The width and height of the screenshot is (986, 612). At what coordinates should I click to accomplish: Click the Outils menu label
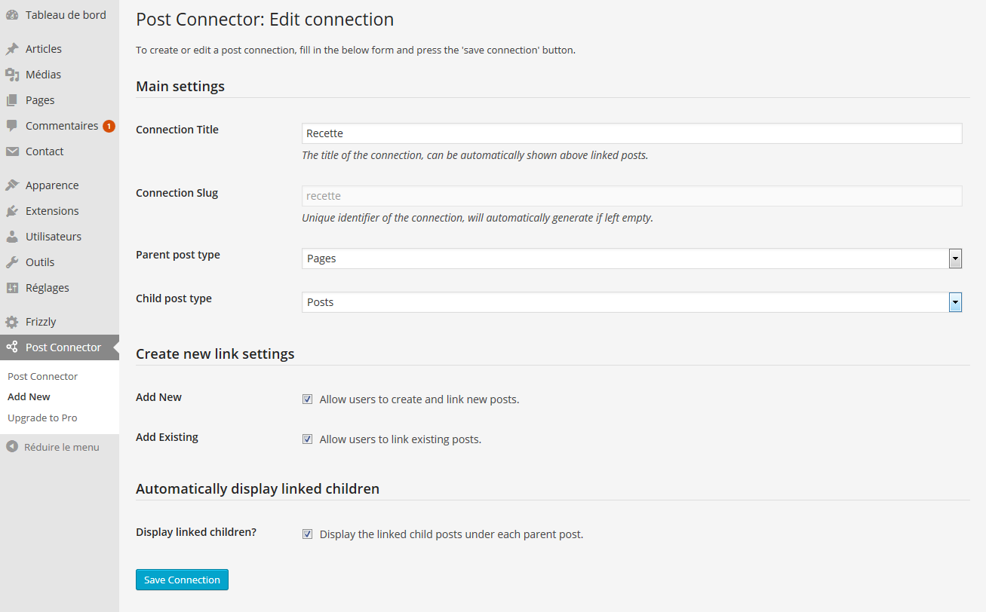tap(40, 262)
